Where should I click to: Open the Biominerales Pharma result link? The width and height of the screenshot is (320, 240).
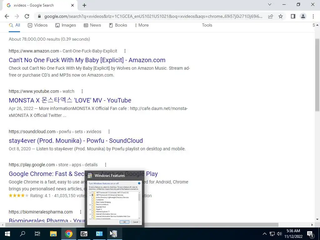pyautogui.click(x=47, y=220)
